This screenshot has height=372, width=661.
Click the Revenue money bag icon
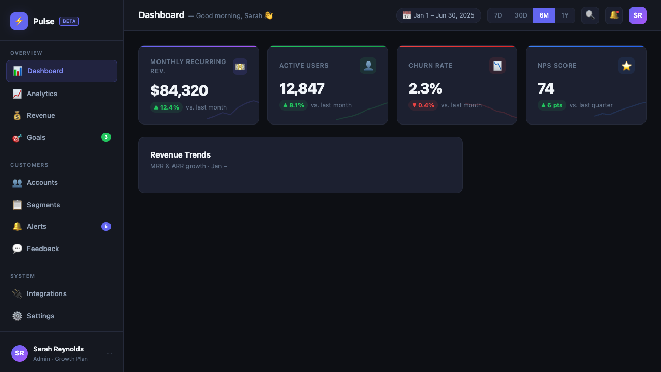(17, 115)
